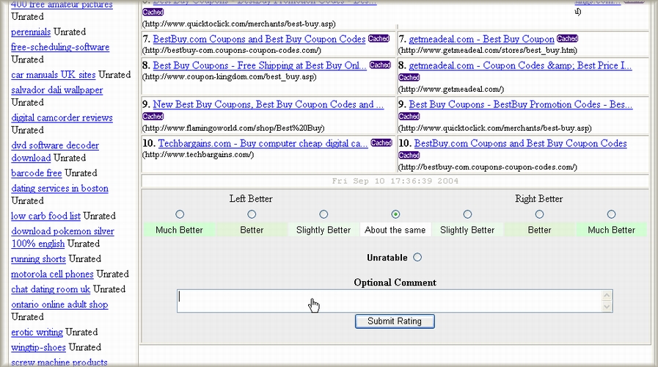Open the 'screw machine products' query link
Image resolution: width=658 pixels, height=367 pixels.
(59, 362)
